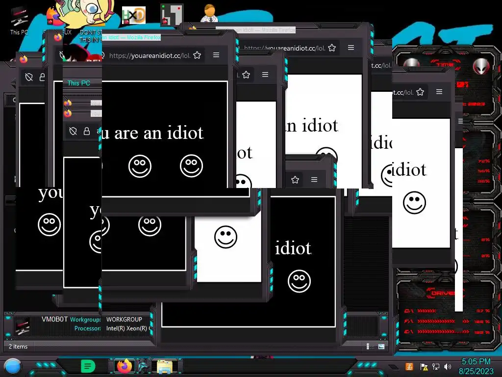Click left smiley under 'u are an idiot' black page
This screenshot has height=377, width=502.
coord(140,166)
